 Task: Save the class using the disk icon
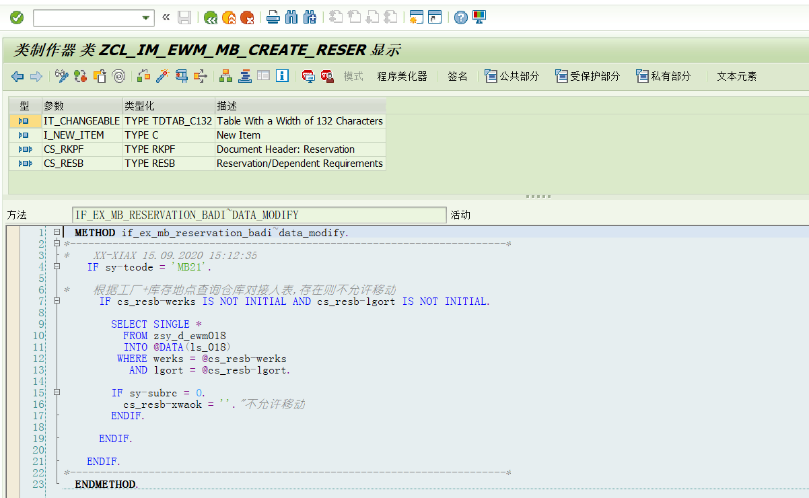click(x=184, y=17)
